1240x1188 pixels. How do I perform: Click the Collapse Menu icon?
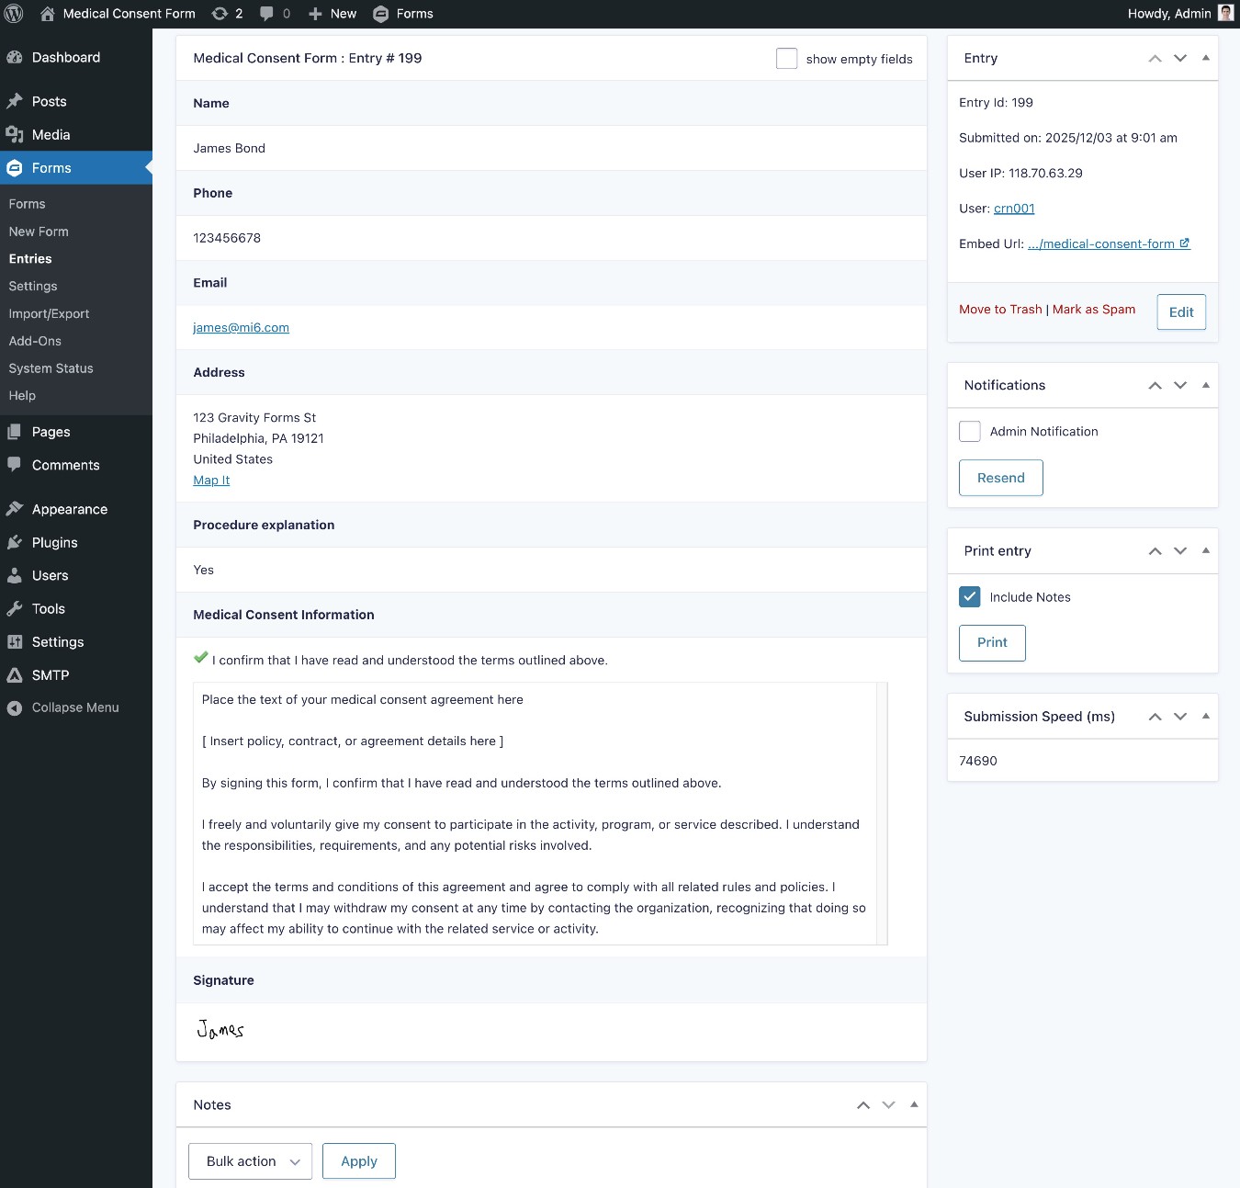click(x=14, y=707)
